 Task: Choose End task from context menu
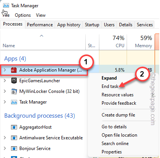[x=110, y=86]
